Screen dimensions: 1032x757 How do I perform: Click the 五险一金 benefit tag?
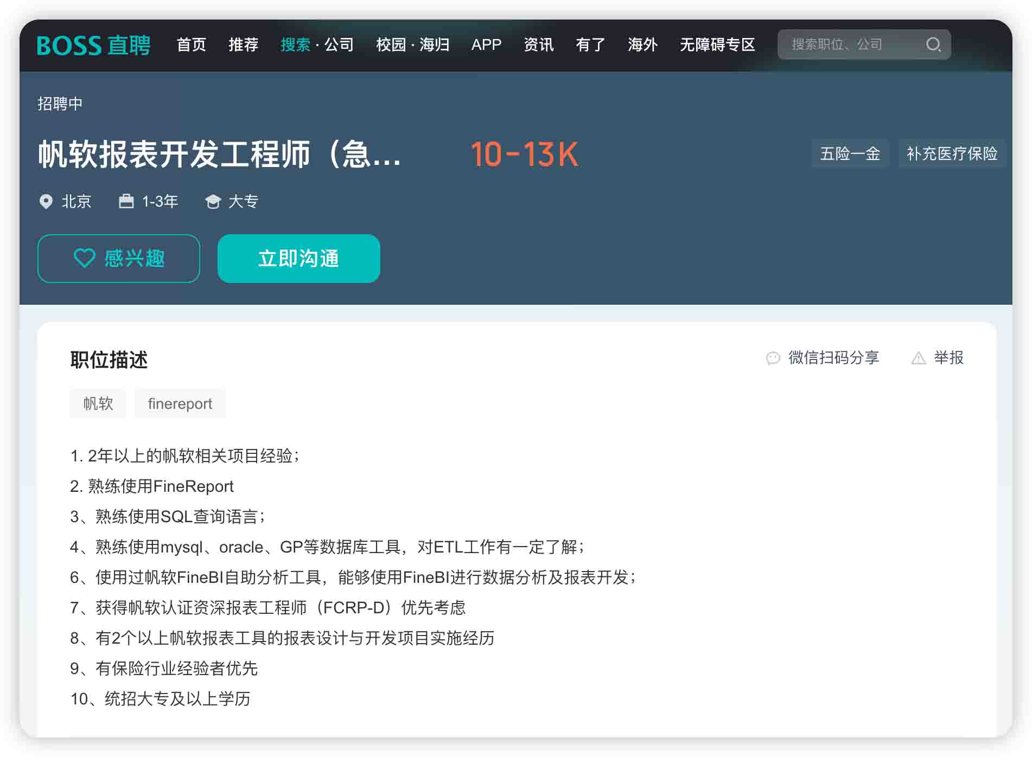850,153
